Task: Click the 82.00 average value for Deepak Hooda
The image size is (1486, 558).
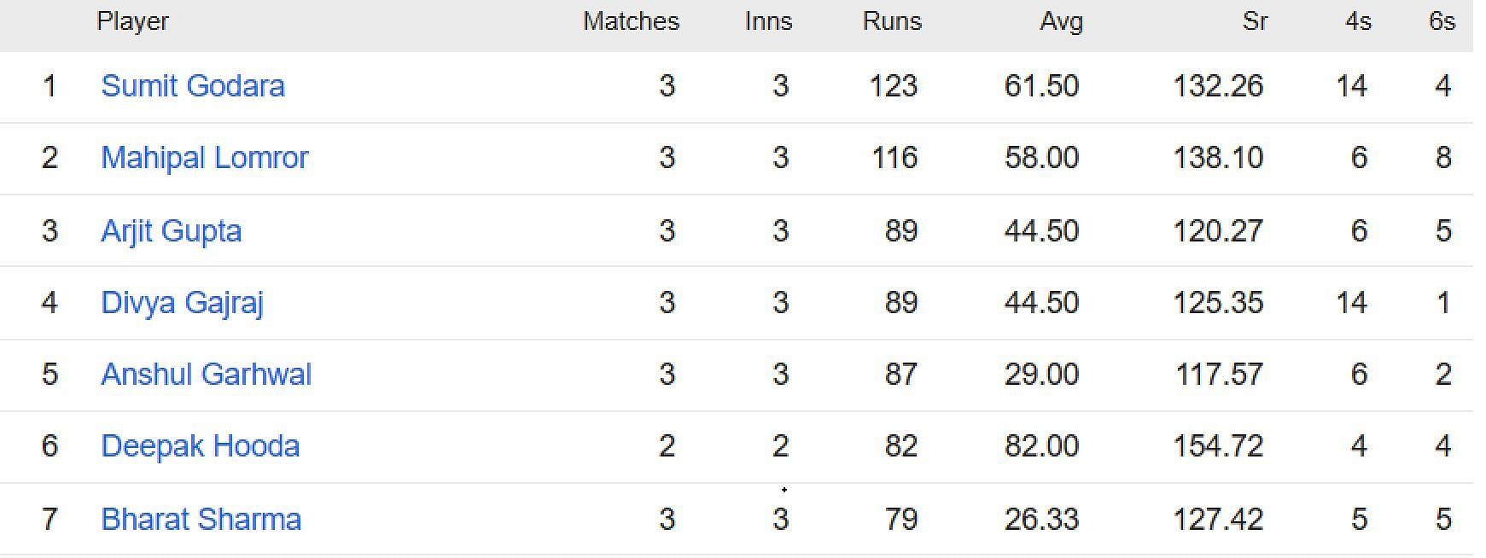Action: [1042, 446]
